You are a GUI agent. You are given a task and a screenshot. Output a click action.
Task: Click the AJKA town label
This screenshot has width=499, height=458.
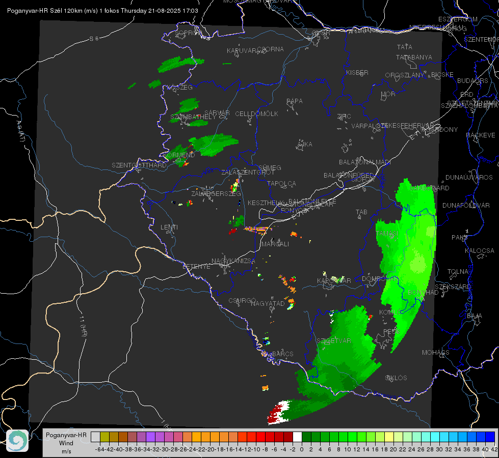305,145
